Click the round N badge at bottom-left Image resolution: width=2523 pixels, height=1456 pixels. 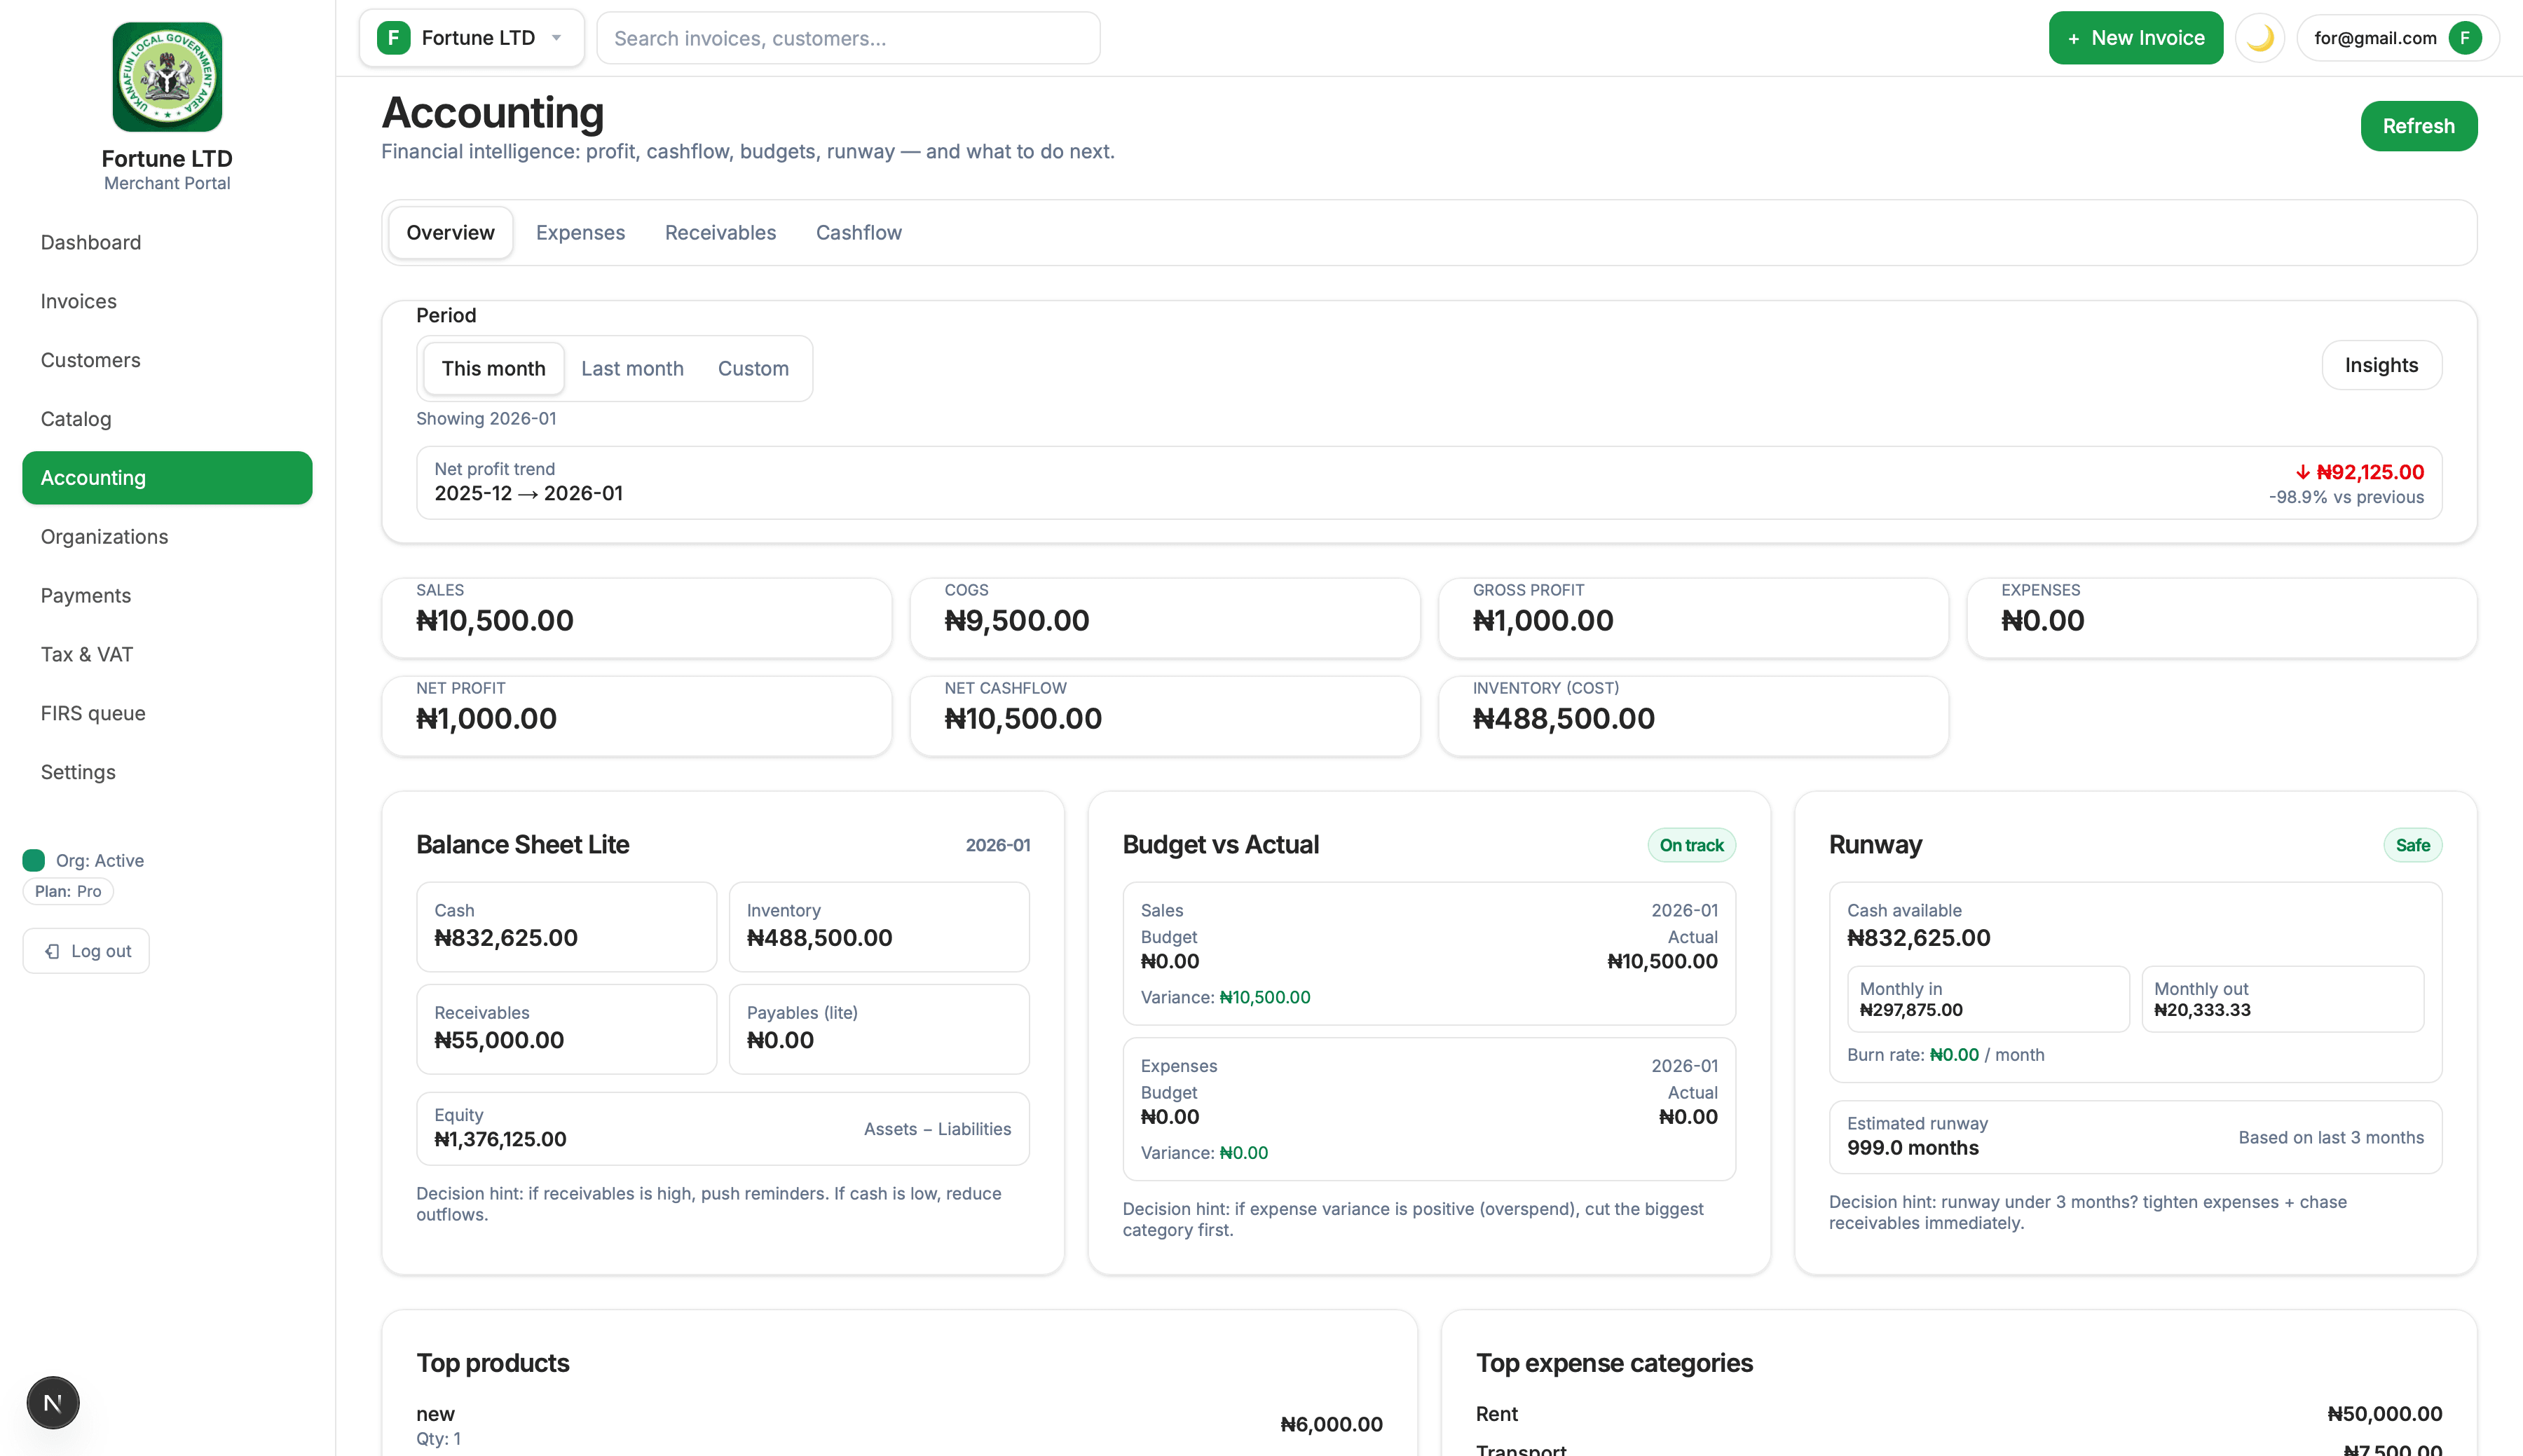[x=53, y=1402]
